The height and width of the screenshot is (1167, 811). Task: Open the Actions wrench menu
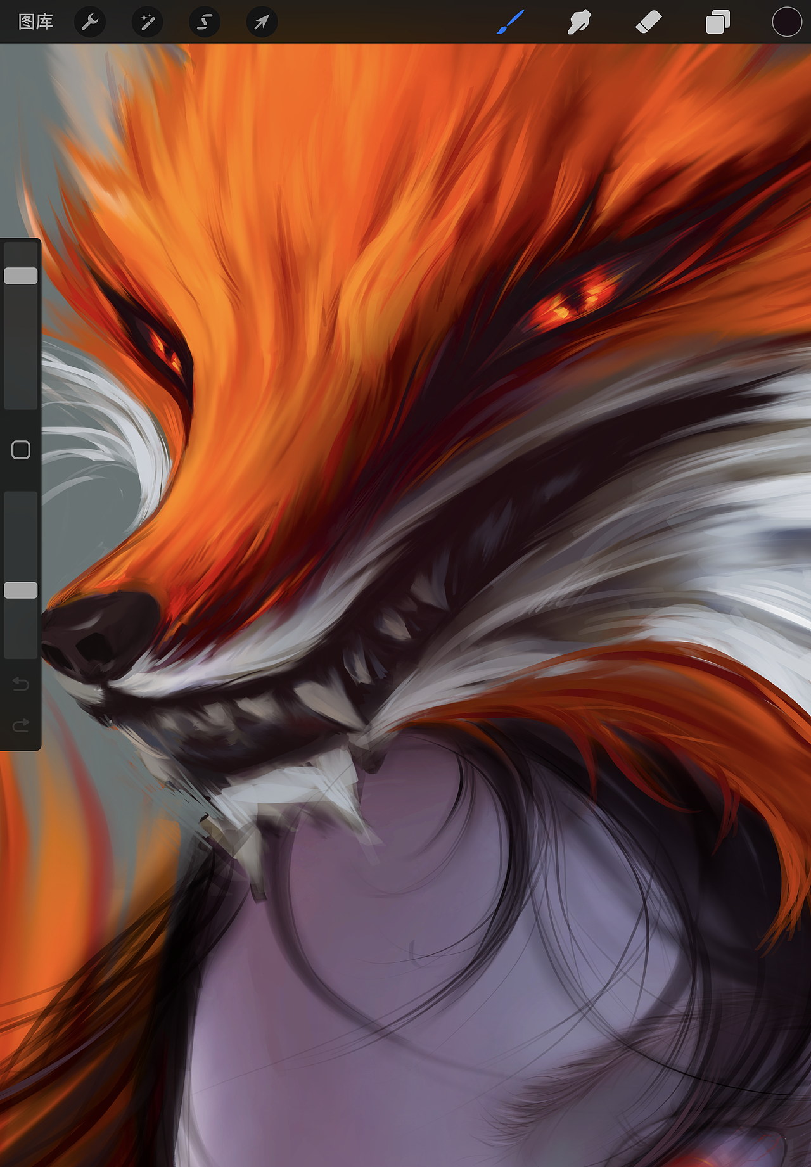tap(90, 22)
